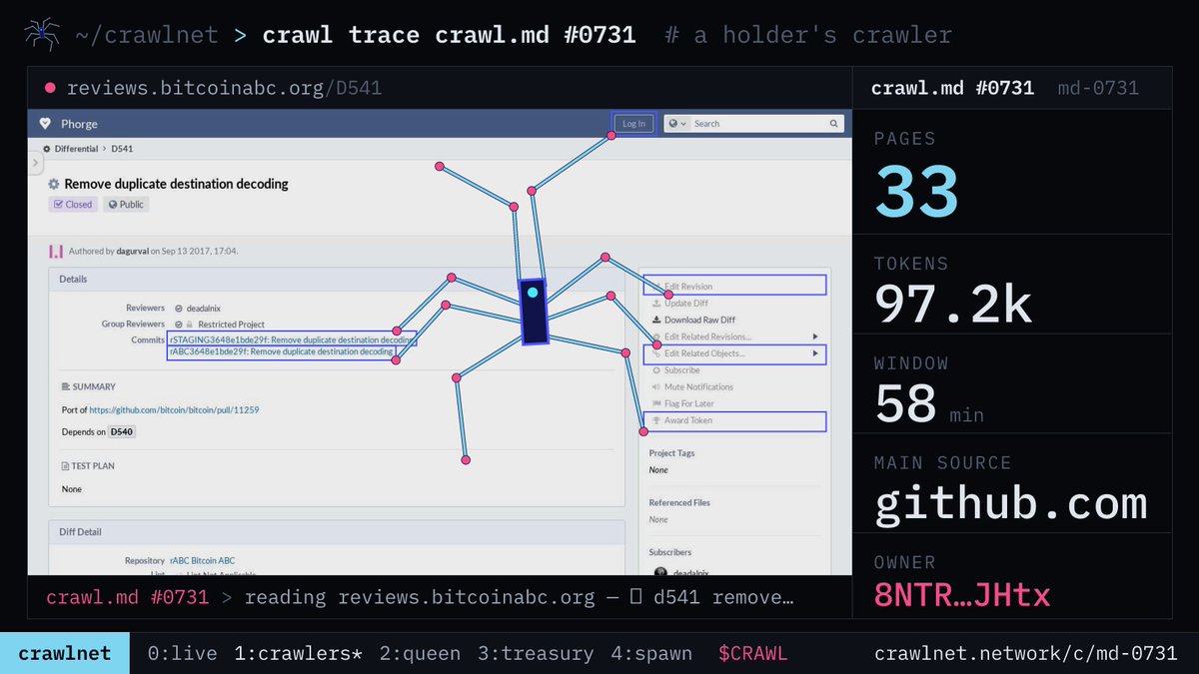The image size is (1199, 674).
Task: Click the tokens value 97.2k
Action: (953, 304)
